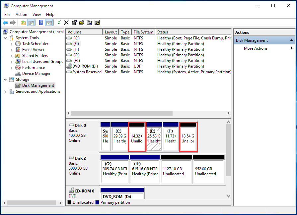
Task: Select the System Reserved volume row
Action: [x=149, y=72]
